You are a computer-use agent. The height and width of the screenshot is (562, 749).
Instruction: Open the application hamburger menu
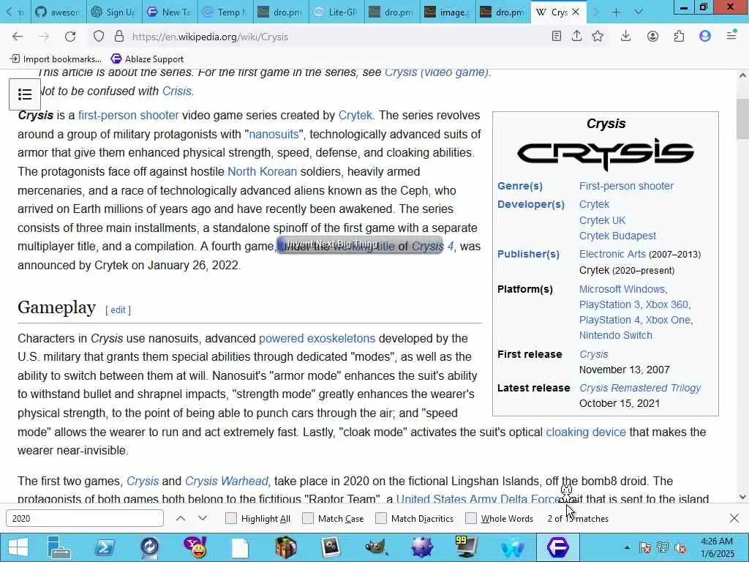point(731,35)
